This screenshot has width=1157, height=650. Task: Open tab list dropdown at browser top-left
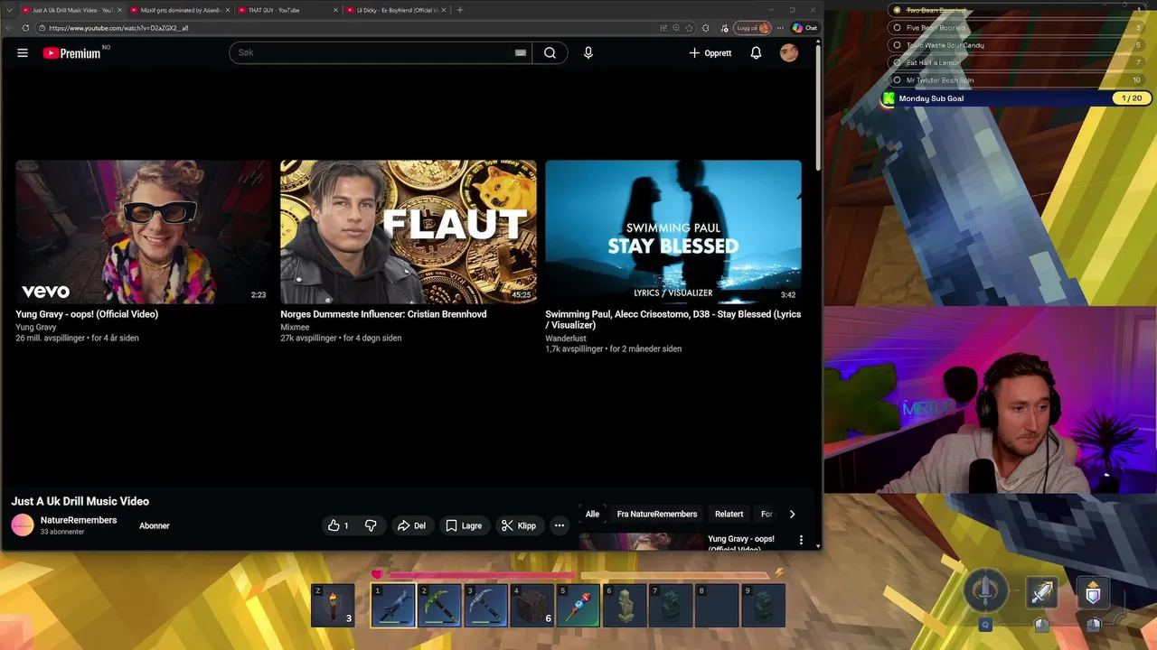pos(9,10)
